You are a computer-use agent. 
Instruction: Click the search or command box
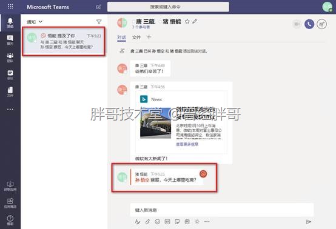pos(168,7)
